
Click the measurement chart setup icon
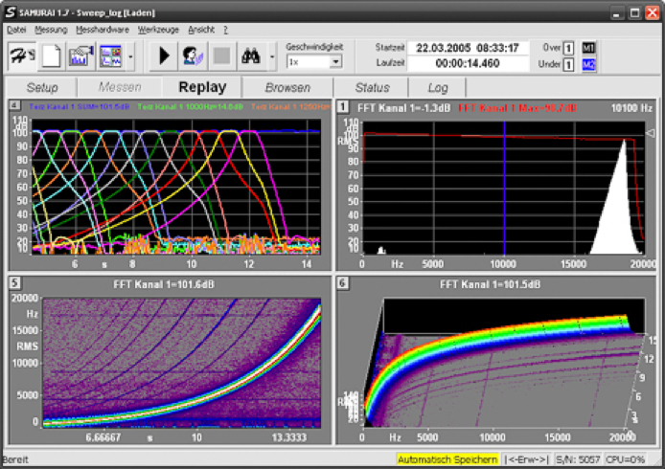click(80, 56)
